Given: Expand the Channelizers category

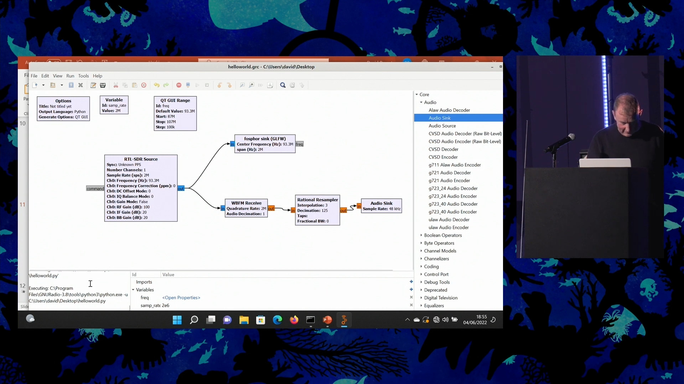Looking at the screenshot, I should pyautogui.click(x=421, y=259).
